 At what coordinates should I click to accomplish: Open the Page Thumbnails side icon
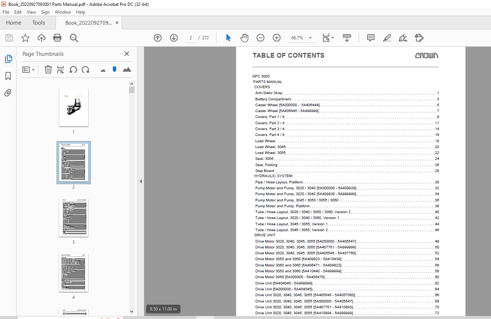point(8,58)
